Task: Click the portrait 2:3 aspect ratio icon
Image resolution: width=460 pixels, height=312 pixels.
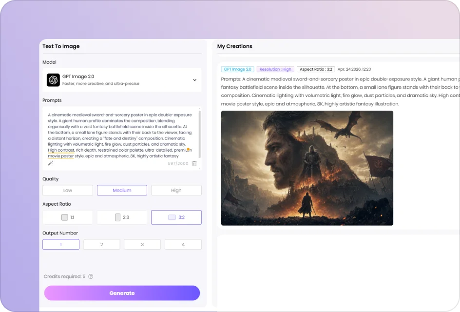Action: pyautogui.click(x=117, y=217)
